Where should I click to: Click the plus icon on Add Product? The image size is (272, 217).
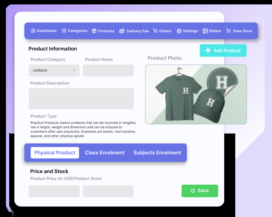pos(208,50)
